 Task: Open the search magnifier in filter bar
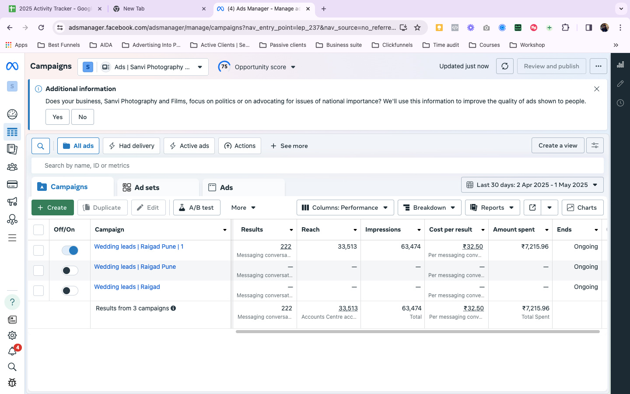pyautogui.click(x=41, y=146)
